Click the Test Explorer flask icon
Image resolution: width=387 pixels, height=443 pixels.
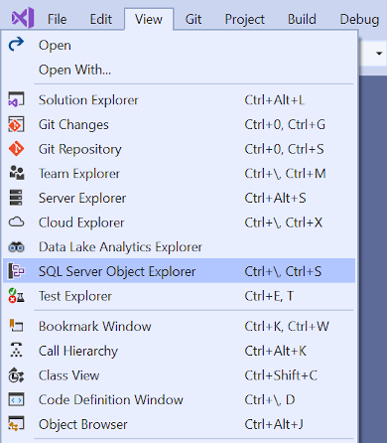[x=16, y=296]
